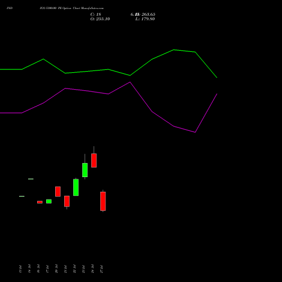This screenshot has height=282, width=282.
Task: Click the 'C: 18' close value
Action: click(96, 15)
